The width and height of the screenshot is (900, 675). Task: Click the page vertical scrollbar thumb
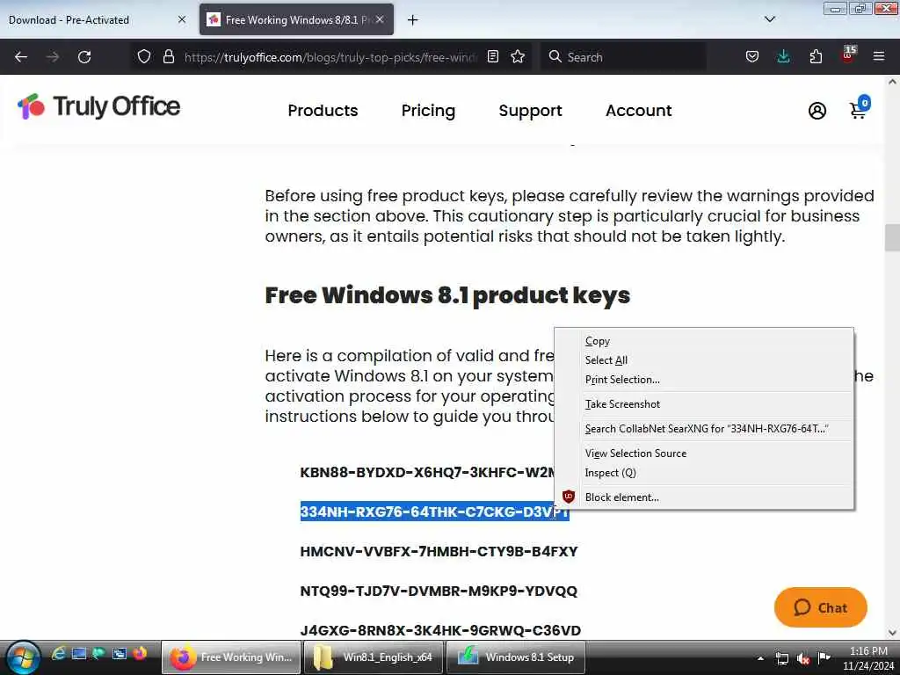click(892, 237)
